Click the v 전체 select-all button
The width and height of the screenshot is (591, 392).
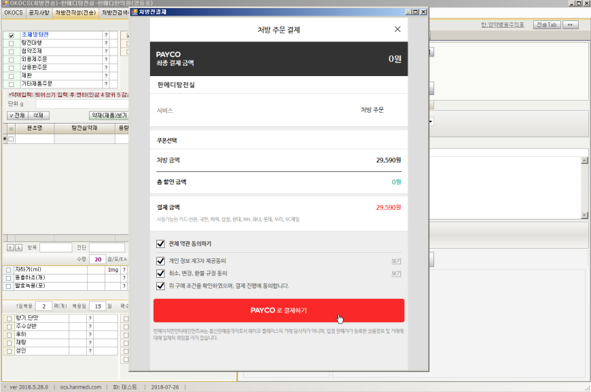[x=18, y=115]
